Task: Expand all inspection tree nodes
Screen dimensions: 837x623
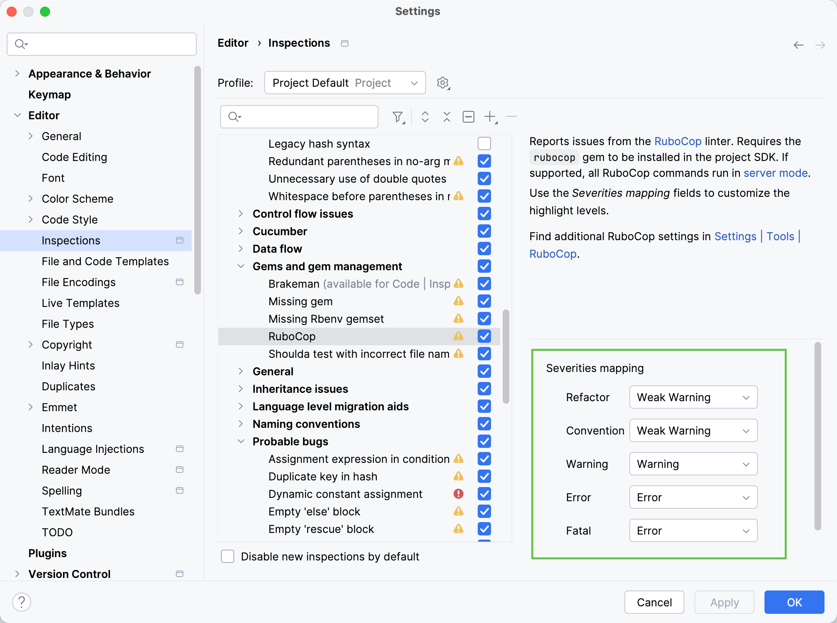Action: coord(425,117)
